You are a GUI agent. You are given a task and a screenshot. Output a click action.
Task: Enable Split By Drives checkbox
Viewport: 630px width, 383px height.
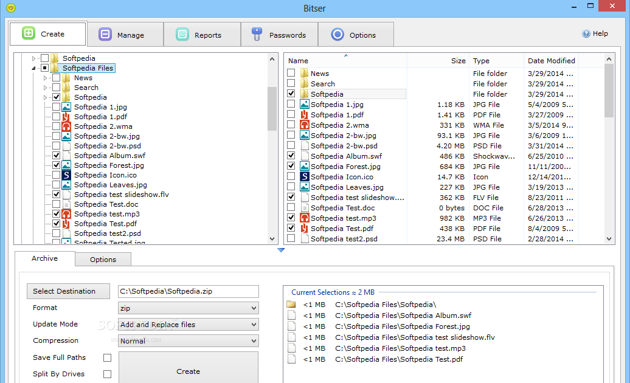(x=107, y=374)
